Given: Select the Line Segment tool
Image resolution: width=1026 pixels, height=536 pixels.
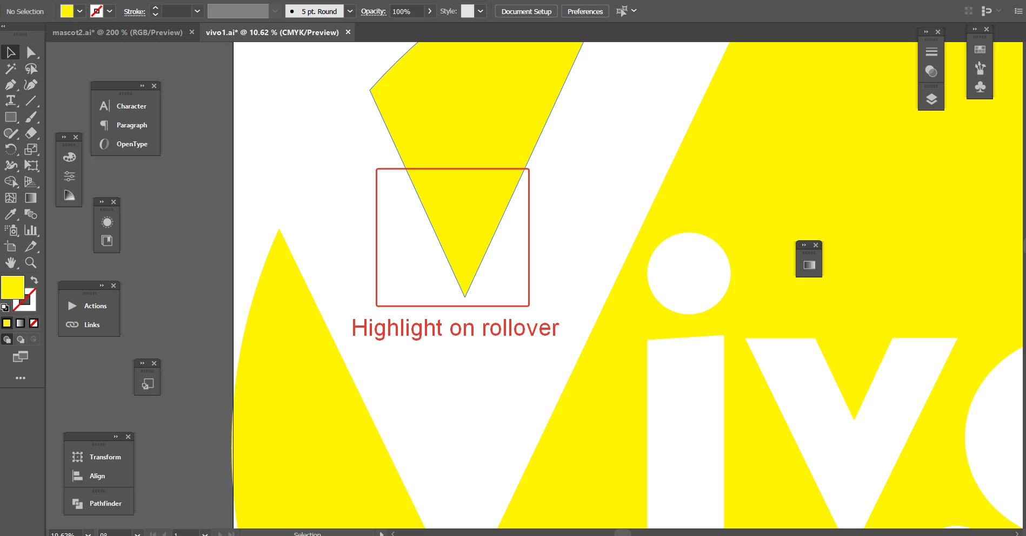Looking at the screenshot, I should coord(31,101).
